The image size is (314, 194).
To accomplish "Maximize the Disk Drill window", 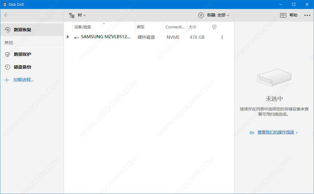I will point(294,4).
